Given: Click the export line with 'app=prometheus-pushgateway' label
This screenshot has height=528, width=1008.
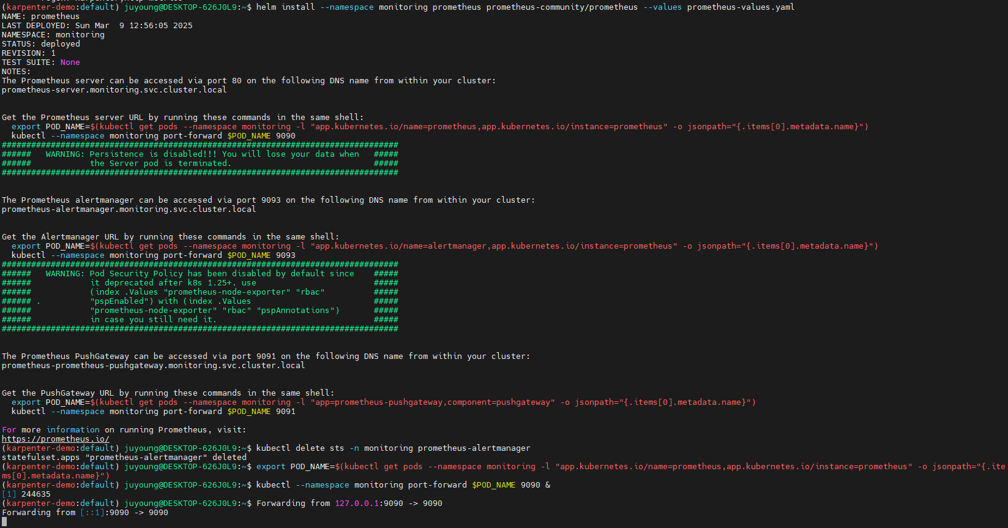Looking at the screenshot, I should point(384,402).
